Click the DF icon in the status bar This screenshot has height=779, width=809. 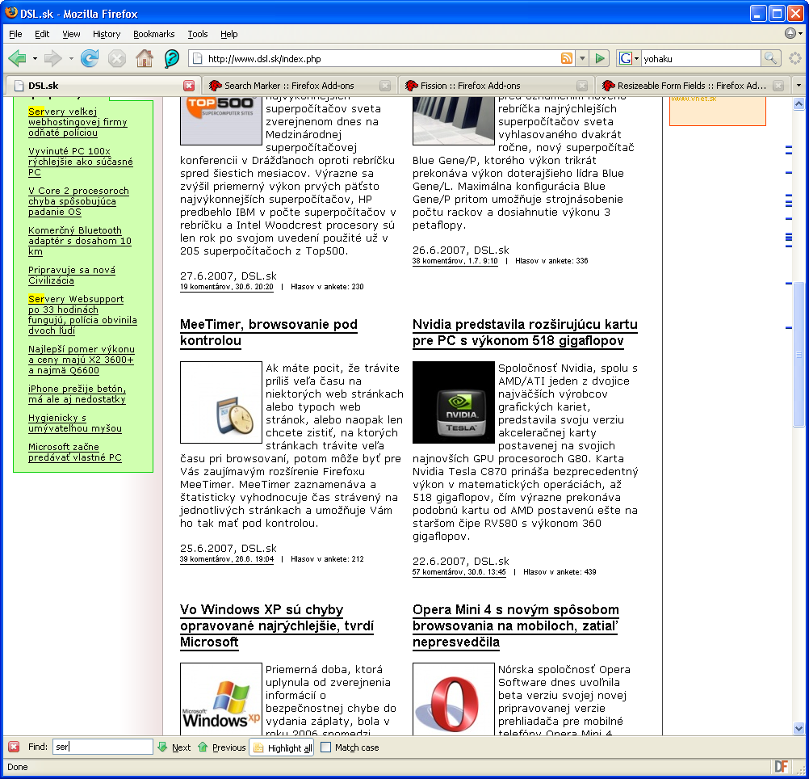coord(781,767)
